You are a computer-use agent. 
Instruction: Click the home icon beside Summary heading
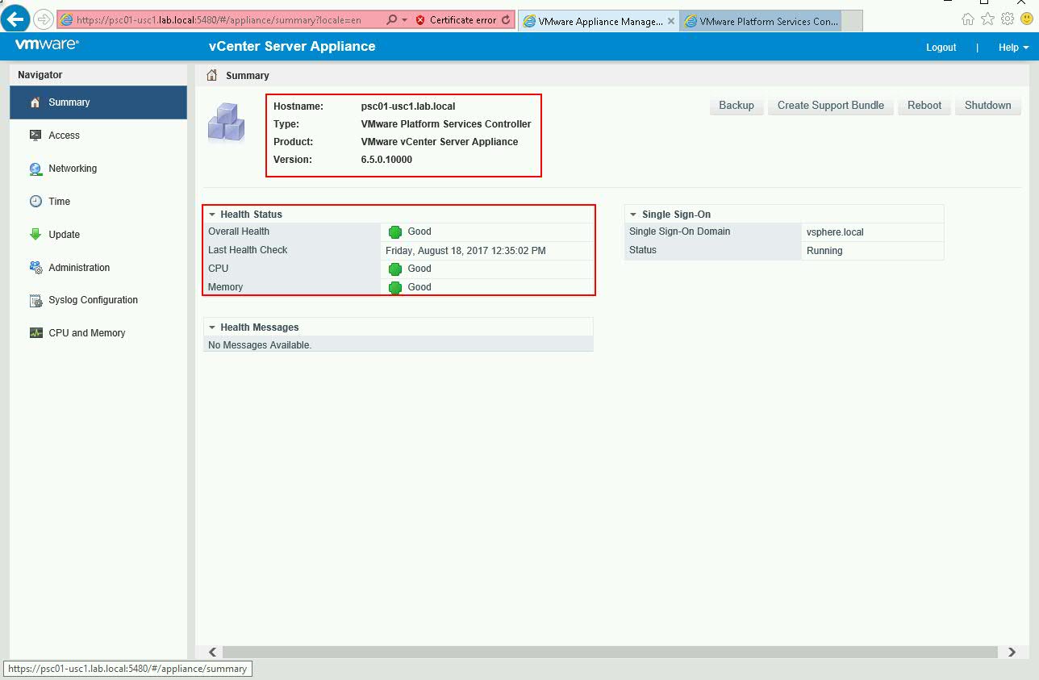coord(212,75)
